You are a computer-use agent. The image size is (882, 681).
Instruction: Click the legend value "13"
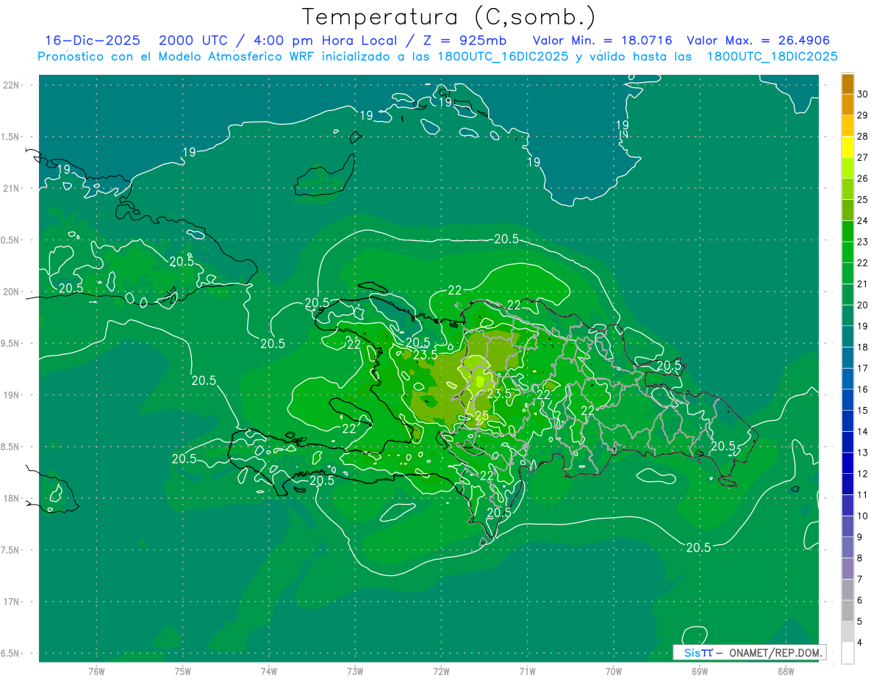tap(864, 453)
